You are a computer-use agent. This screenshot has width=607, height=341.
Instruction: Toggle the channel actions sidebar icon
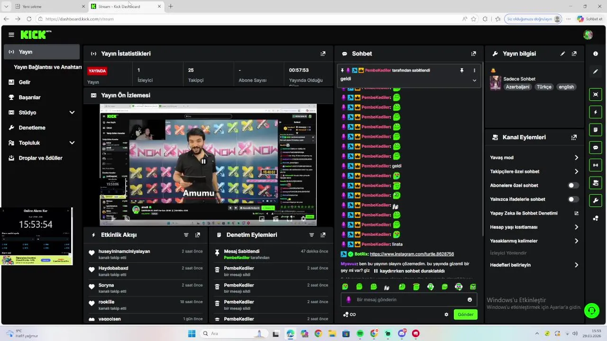596,183
